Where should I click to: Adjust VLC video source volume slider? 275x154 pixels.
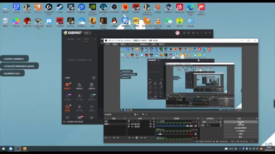click(x=173, y=126)
